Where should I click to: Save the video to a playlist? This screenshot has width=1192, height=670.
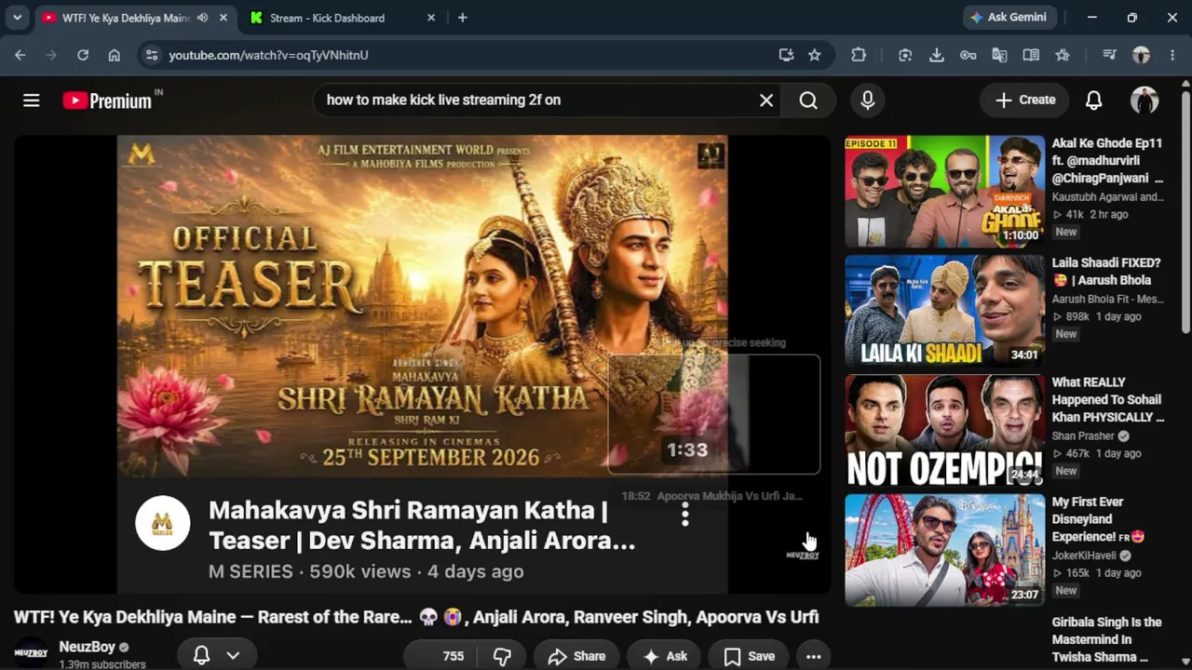click(x=750, y=656)
